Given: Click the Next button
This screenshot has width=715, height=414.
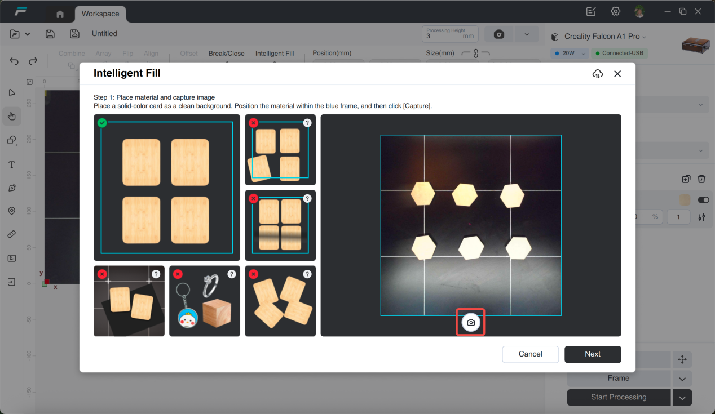Looking at the screenshot, I should [x=593, y=354].
